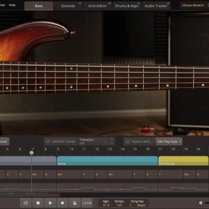Select the F chord block at bar 6

[x=25, y=174]
